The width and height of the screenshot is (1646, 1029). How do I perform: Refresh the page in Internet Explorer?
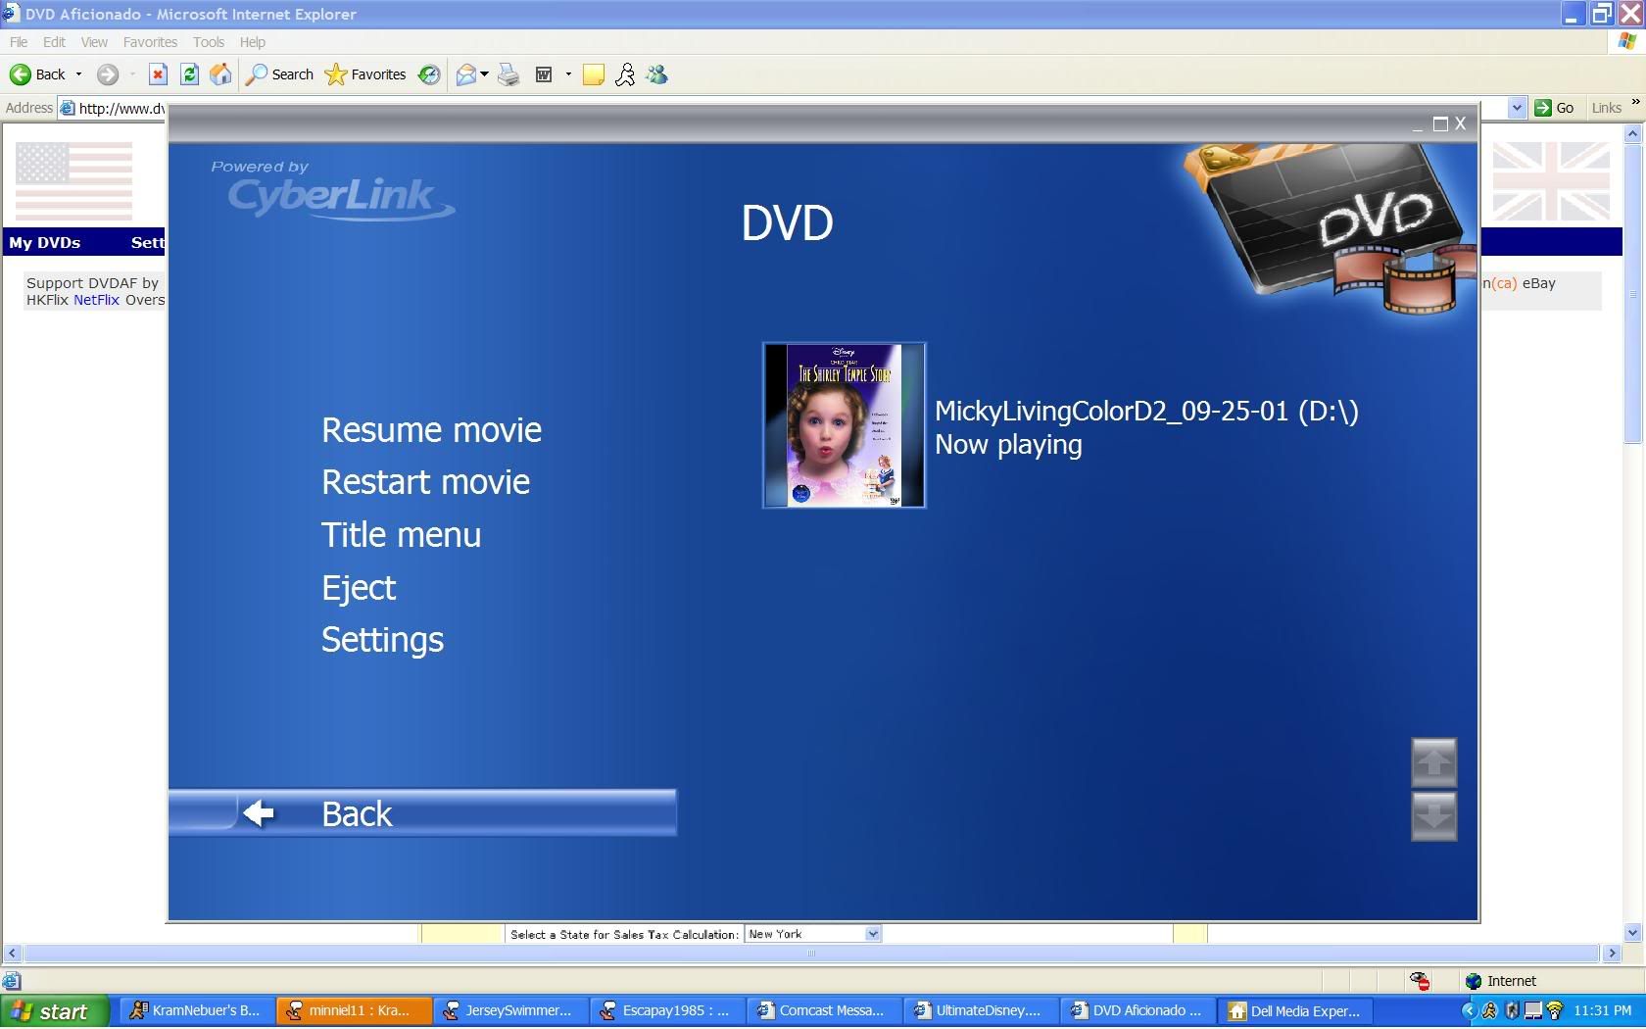click(x=190, y=74)
